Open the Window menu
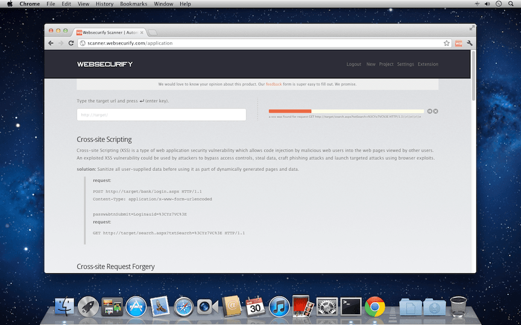The image size is (521, 325). point(163,4)
